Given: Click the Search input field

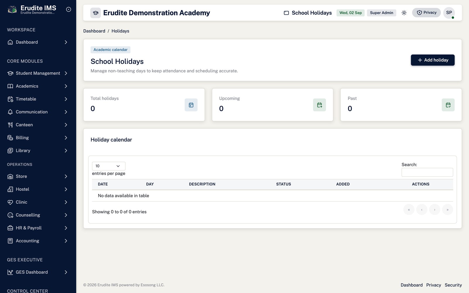Looking at the screenshot, I should click(427, 172).
